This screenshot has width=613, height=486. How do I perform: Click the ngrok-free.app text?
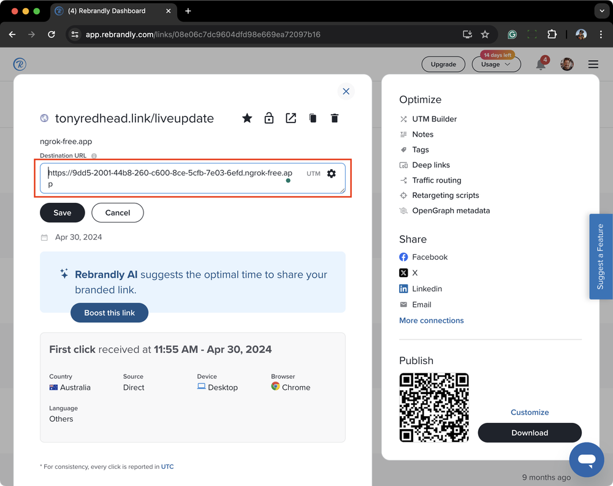click(66, 141)
